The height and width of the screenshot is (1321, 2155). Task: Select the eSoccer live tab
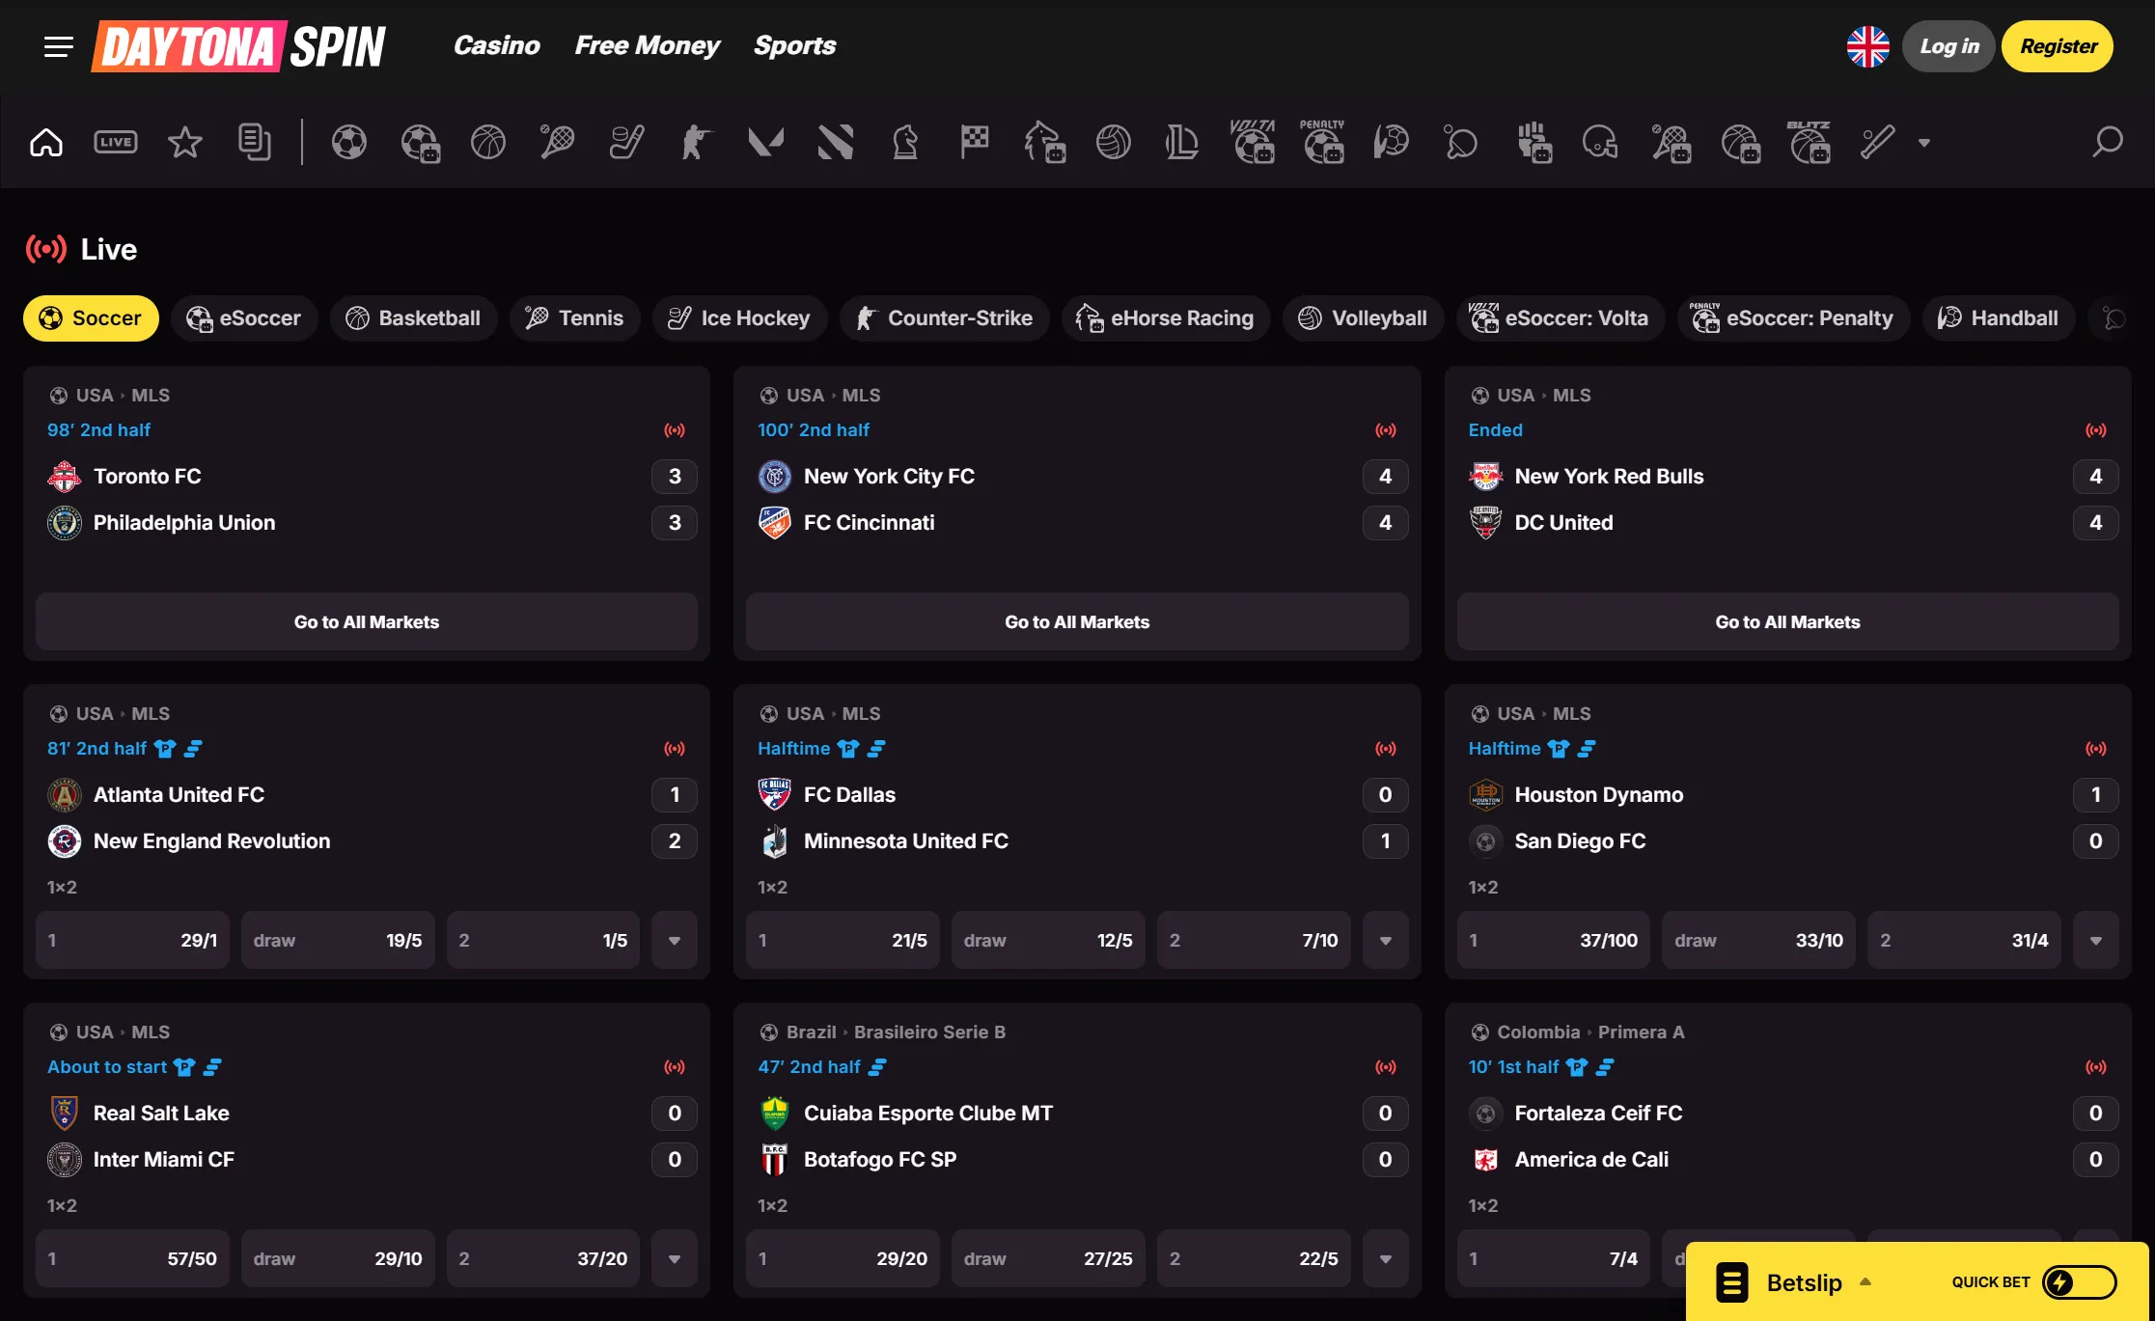[x=244, y=318]
